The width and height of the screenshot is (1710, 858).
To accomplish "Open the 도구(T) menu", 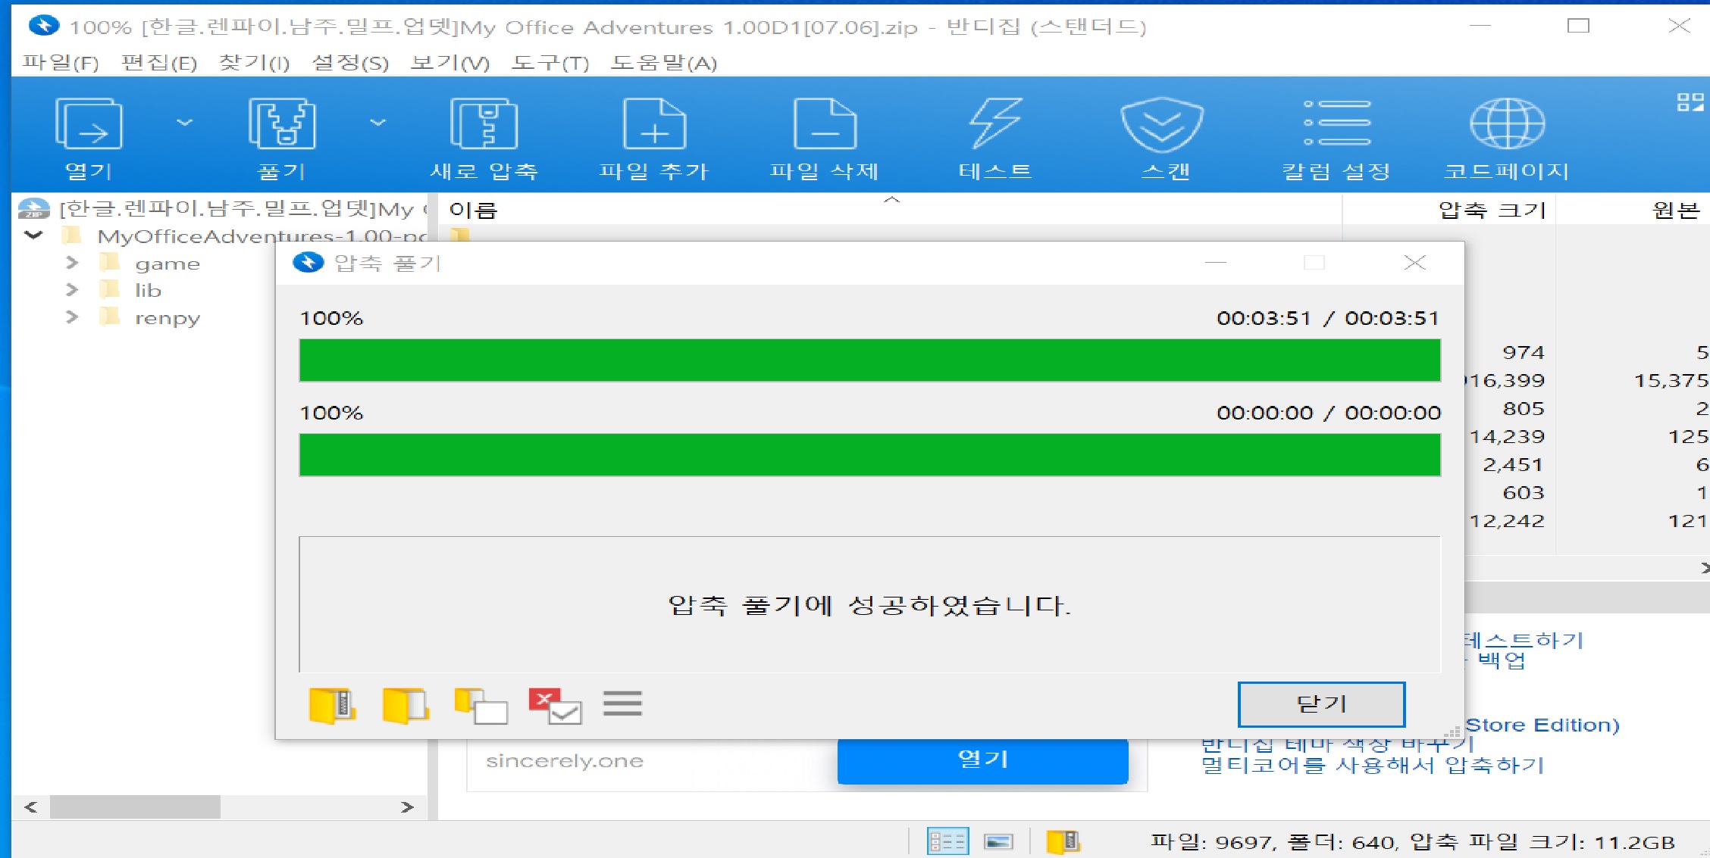I will click(550, 63).
